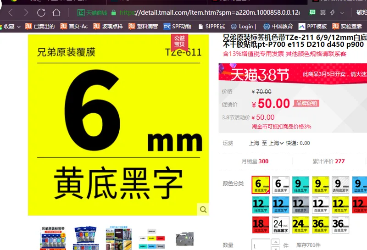The width and height of the screenshot is (367, 250).
Task: Open the 中国教育 bookmark
Action: coord(278,27)
